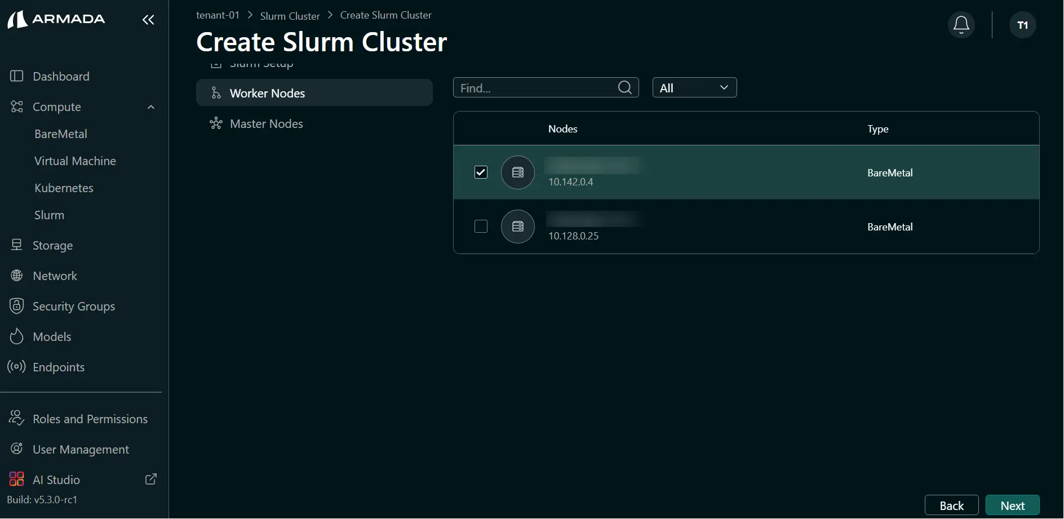Click server icon for node 10.128.0.25

(x=518, y=227)
